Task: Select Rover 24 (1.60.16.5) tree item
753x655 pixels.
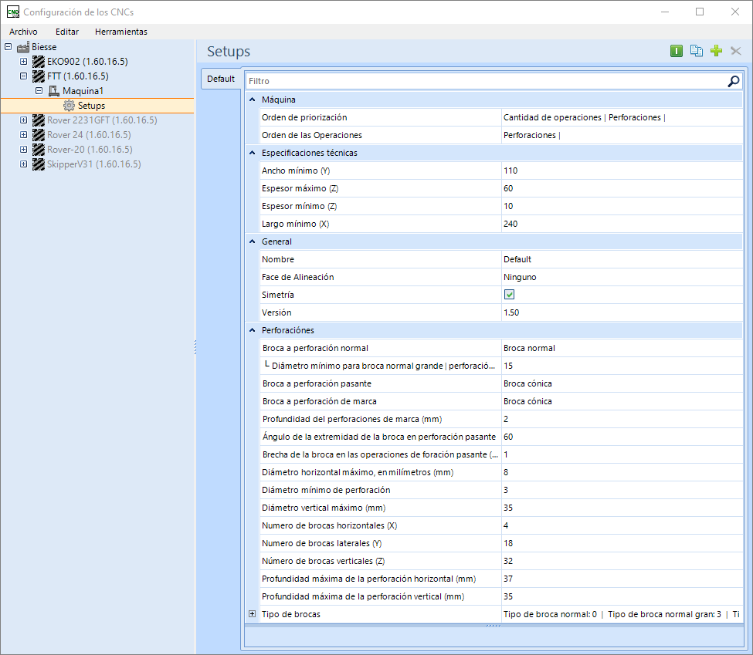Action: 89,135
